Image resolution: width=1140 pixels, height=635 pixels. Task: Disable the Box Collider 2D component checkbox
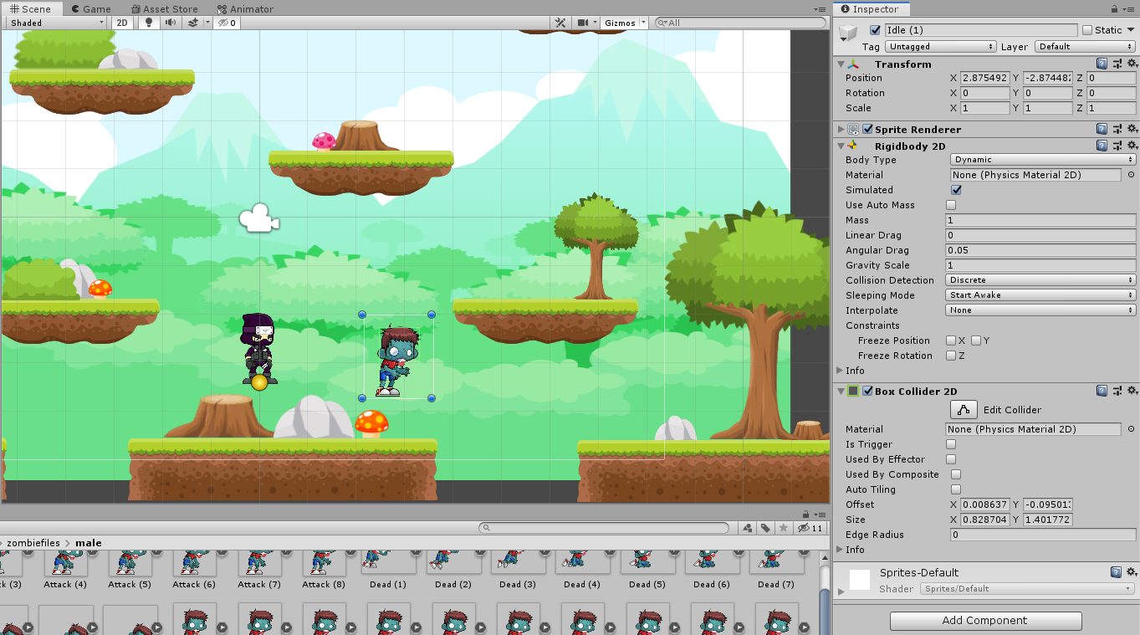click(x=868, y=391)
